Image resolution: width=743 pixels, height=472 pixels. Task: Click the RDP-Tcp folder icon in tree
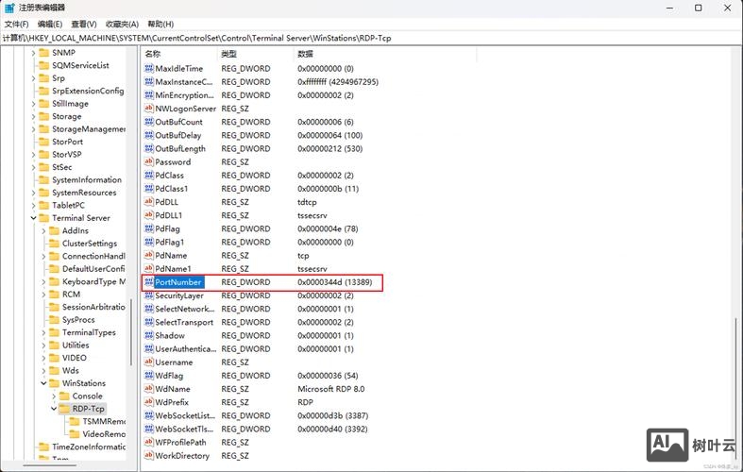[x=64, y=409]
